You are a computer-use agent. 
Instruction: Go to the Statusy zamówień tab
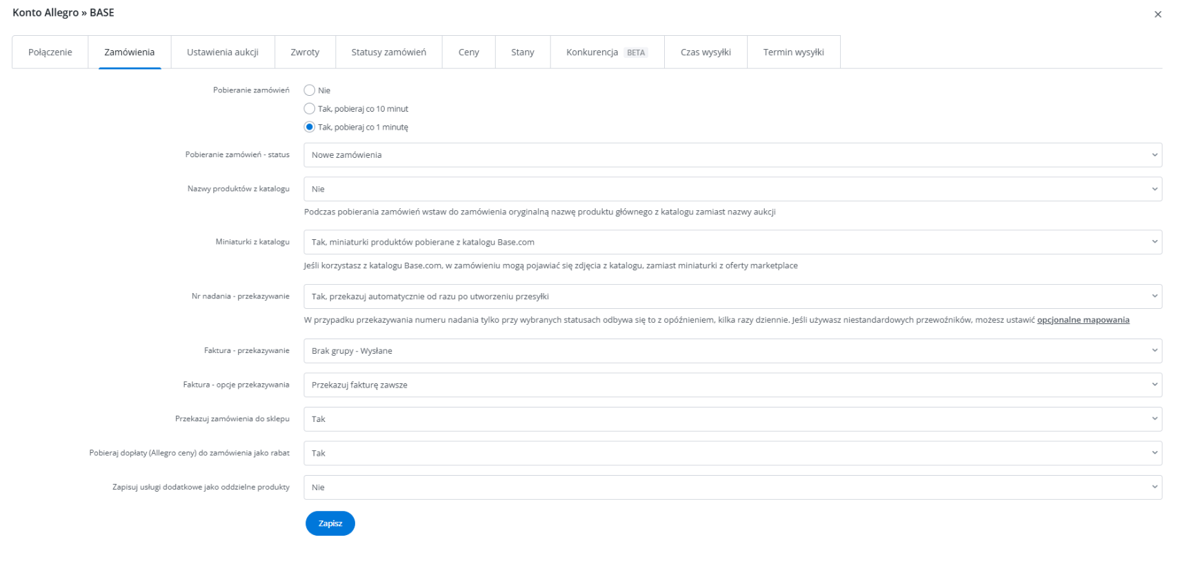(388, 52)
